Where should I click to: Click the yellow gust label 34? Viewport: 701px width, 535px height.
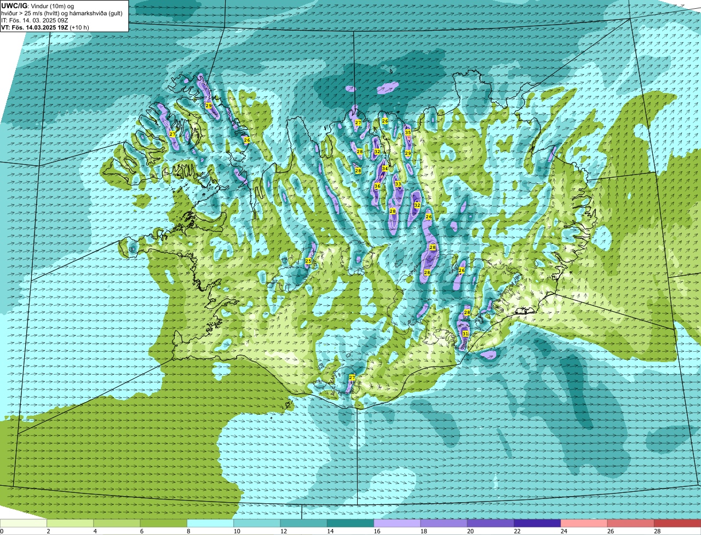(385, 168)
